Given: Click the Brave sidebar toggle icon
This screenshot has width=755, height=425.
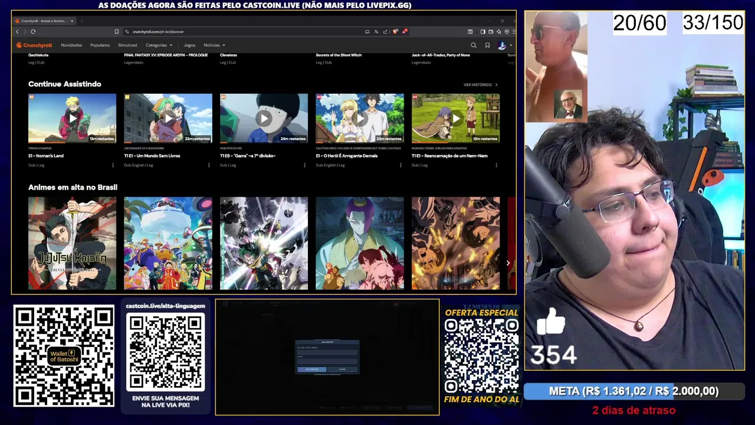Looking at the screenshot, I should [x=482, y=31].
